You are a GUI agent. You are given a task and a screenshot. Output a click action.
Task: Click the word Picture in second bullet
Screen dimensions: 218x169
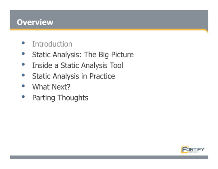(x=122, y=55)
